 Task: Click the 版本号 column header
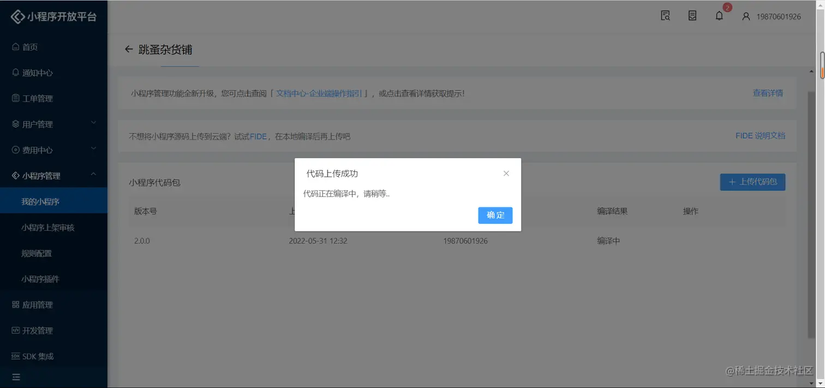click(146, 211)
